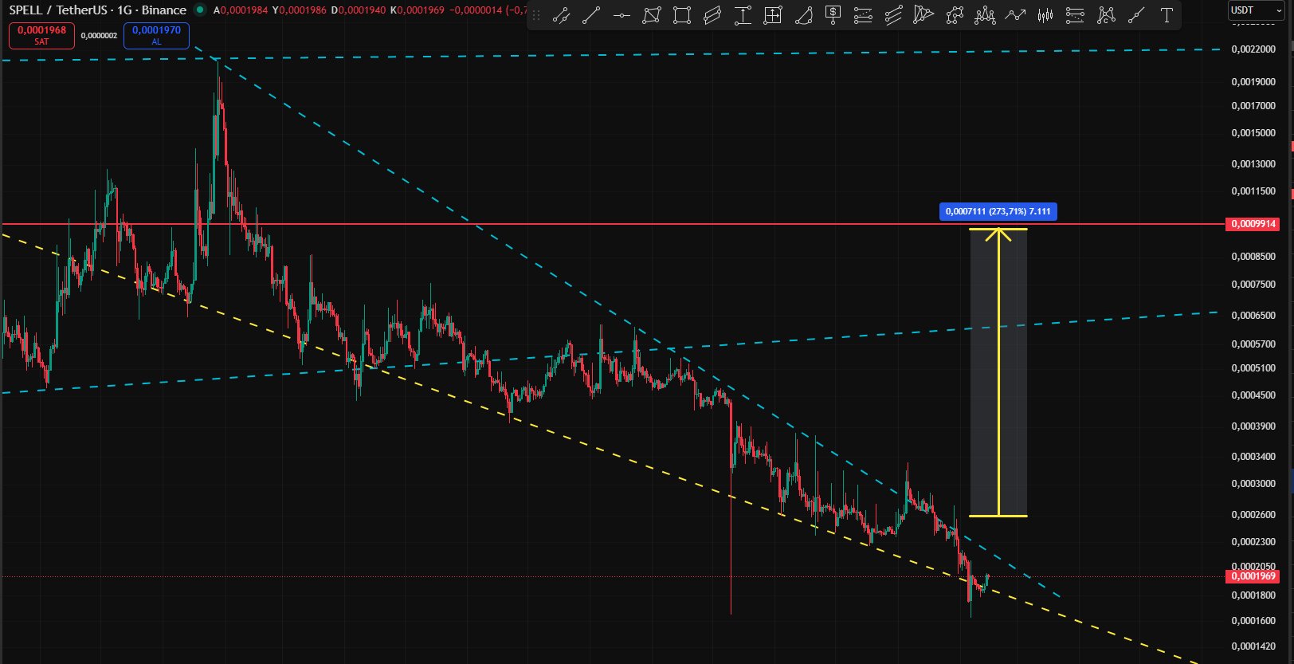Click the current price label 0,0001969
Screen dimensions: 1294x664
pos(1254,576)
